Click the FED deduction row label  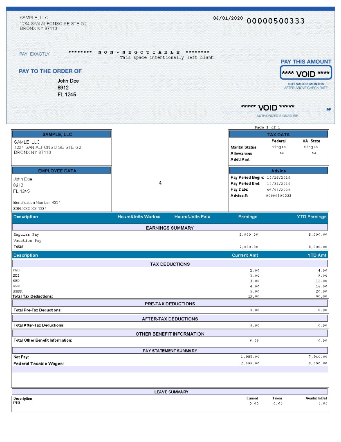click(x=16, y=270)
